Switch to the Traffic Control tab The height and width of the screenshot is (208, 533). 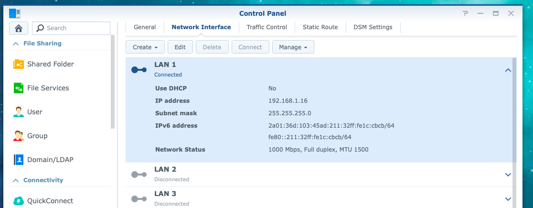point(267,27)
